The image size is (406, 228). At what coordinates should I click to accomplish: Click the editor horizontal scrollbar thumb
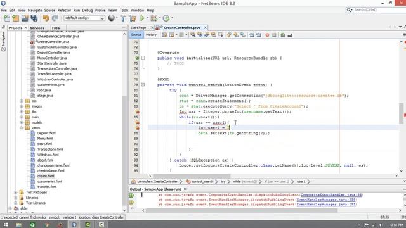[x=192, y=176]
